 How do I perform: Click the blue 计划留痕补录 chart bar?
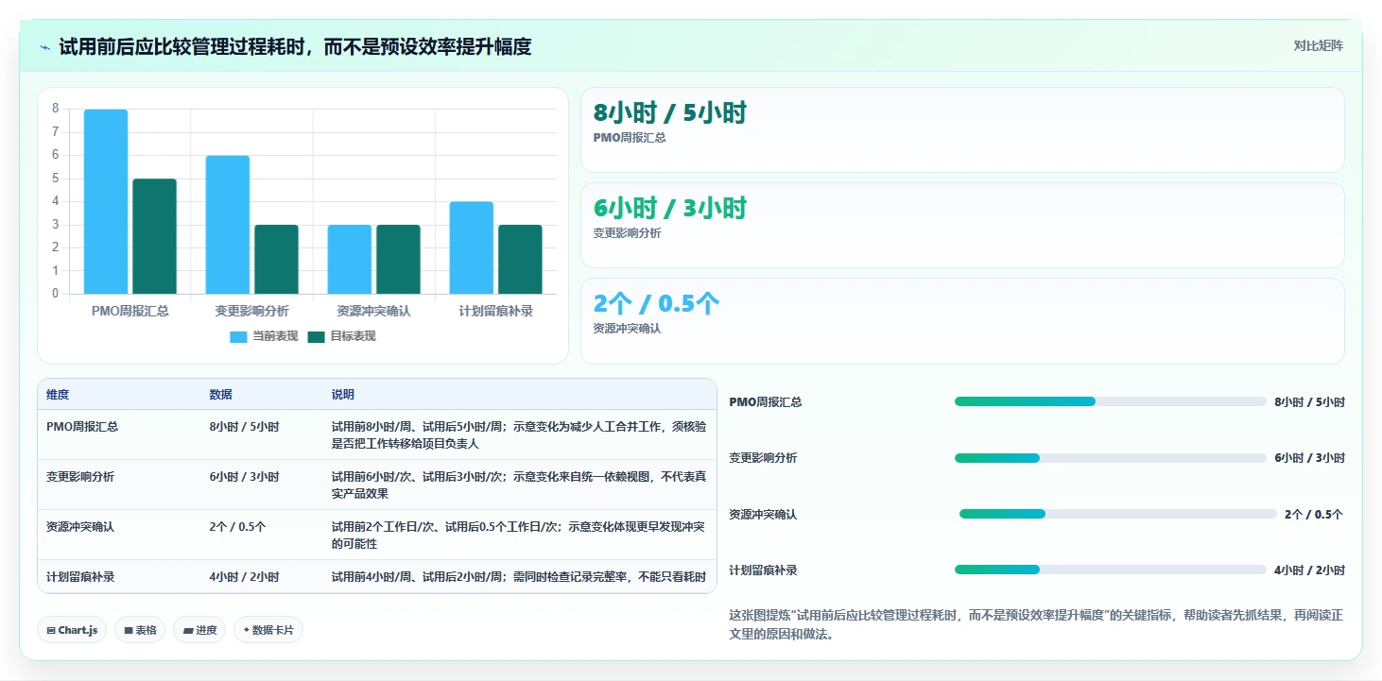coord(472,247)
